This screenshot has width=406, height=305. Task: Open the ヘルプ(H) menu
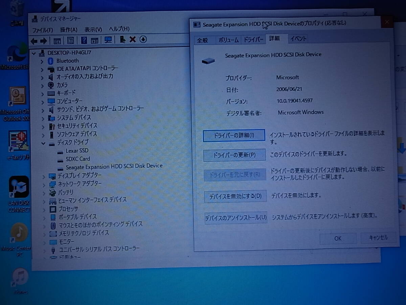point(119,29)
